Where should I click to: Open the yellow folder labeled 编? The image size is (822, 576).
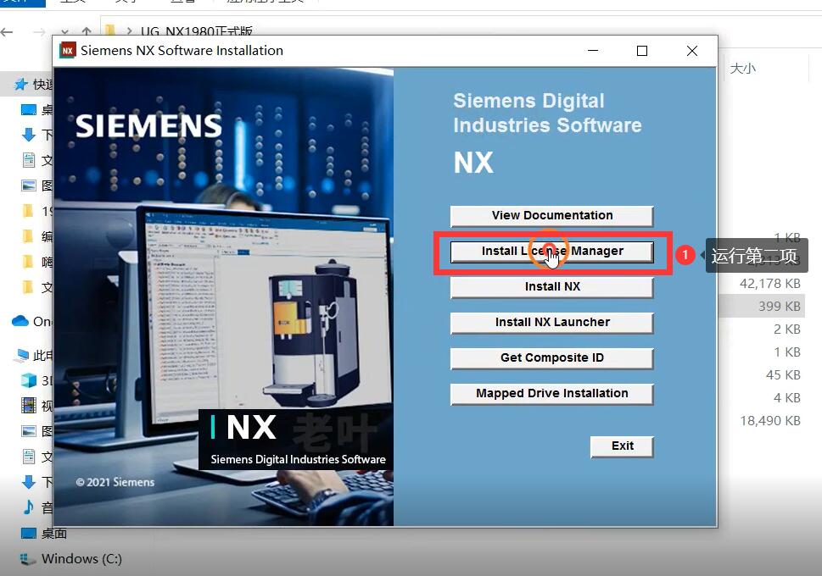pos(28,236)
